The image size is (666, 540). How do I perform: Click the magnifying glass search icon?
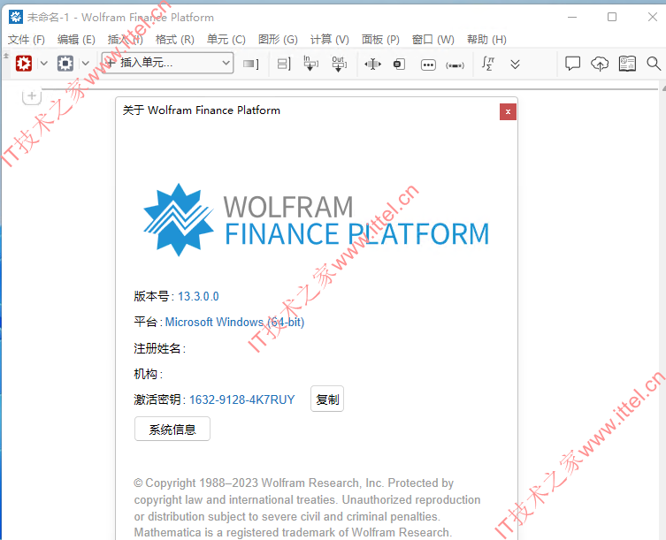pos(654,64)
